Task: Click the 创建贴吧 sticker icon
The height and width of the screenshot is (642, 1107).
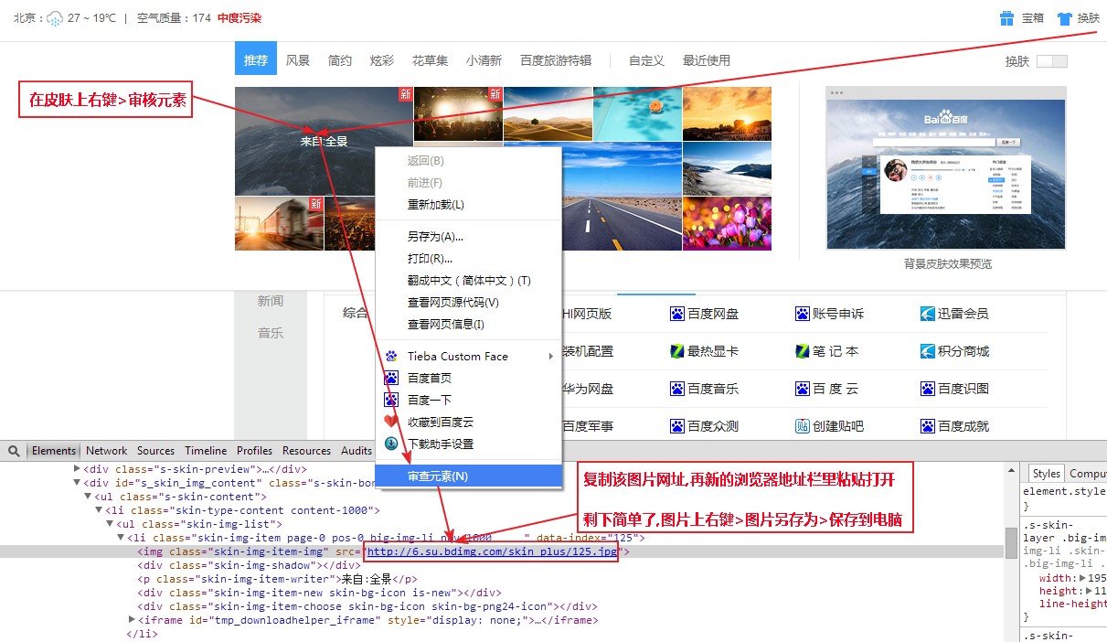Action: [x=804, y=425]
